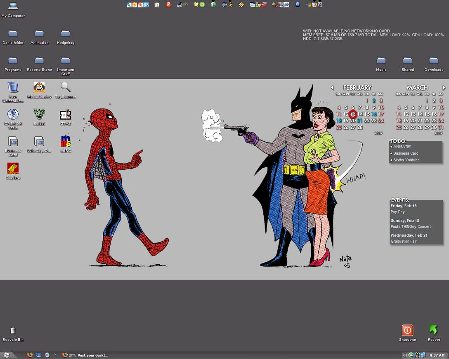Click the 8:37 AM taskbar clock
This screenshot has height=359, width=449.
click(437, 355)
